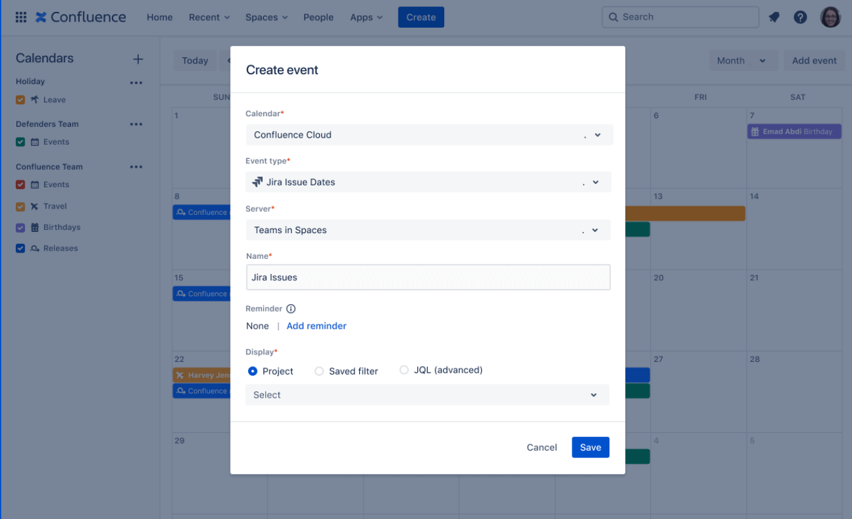
Task: Click the Confluence logo
Action: pyautogui.click(x=80, y=18)
